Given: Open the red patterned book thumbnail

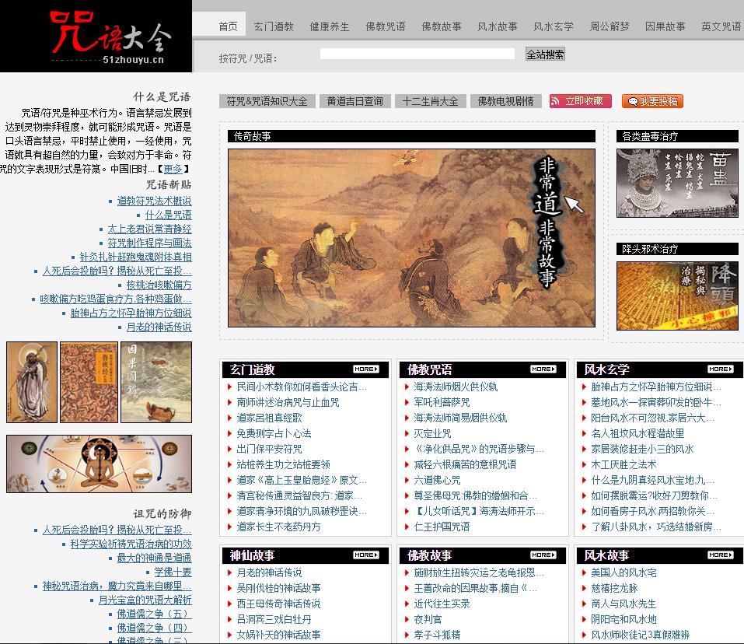Looking at the screenshot, I should (x=89, y=382).
